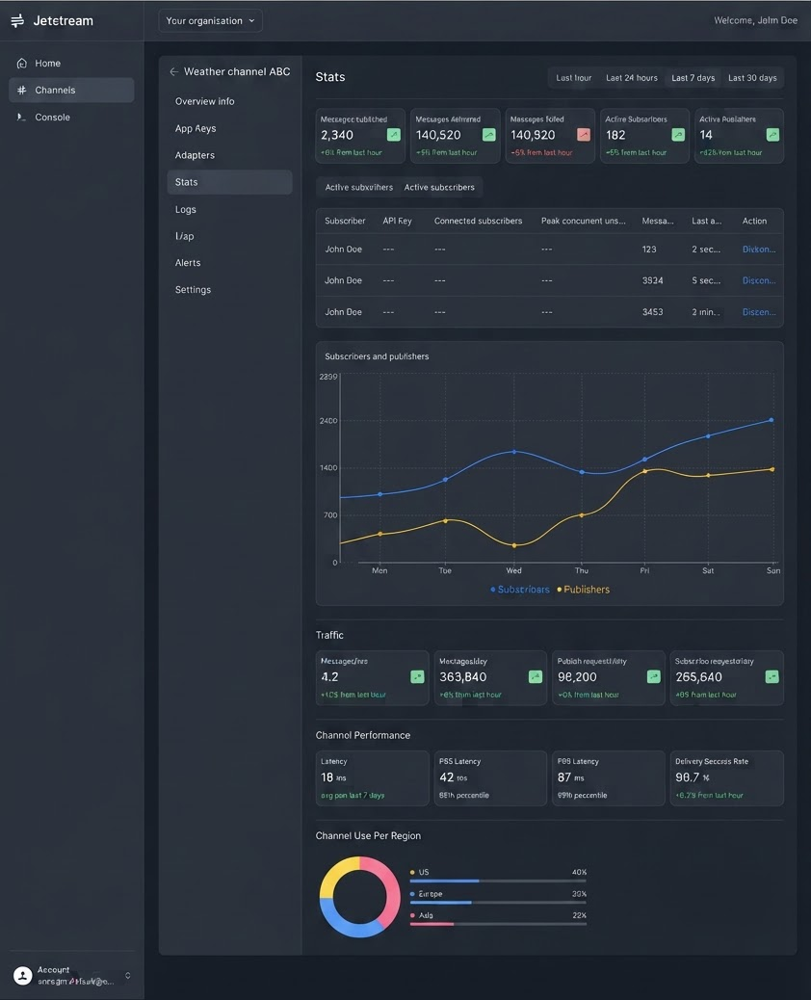Image resolution: width=811 pixels, height=1000 pixels.
Task: Switch to second Active subscribers tab
Action: coord(439,188)
